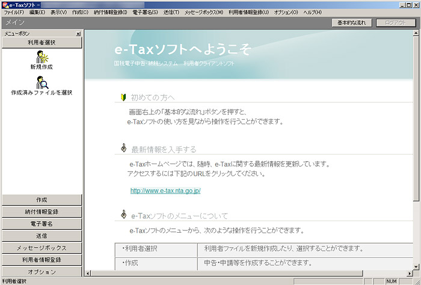Click horizontal scrollbar left arrow

(88, 274)
